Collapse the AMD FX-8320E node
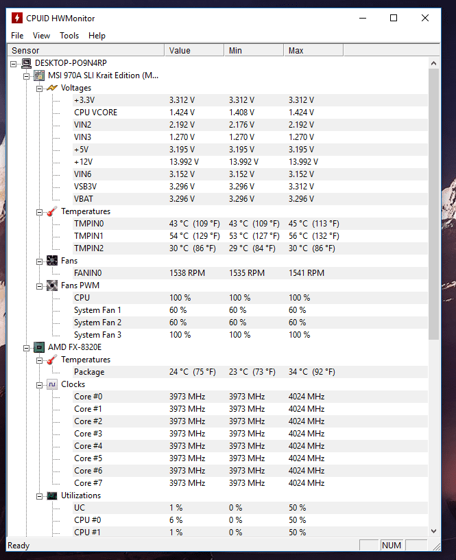The image size is (456, 560). pyautogui.click(x=27, y=348)
